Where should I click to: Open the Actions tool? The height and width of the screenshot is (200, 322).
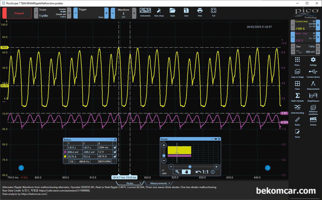[313, 121]
